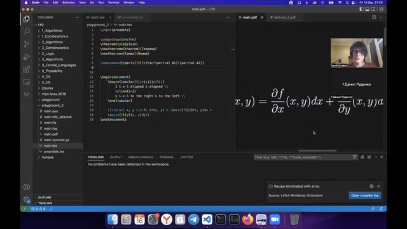View problems as table icon
Viewport: 407px width, 229px height.
[369, 157]
